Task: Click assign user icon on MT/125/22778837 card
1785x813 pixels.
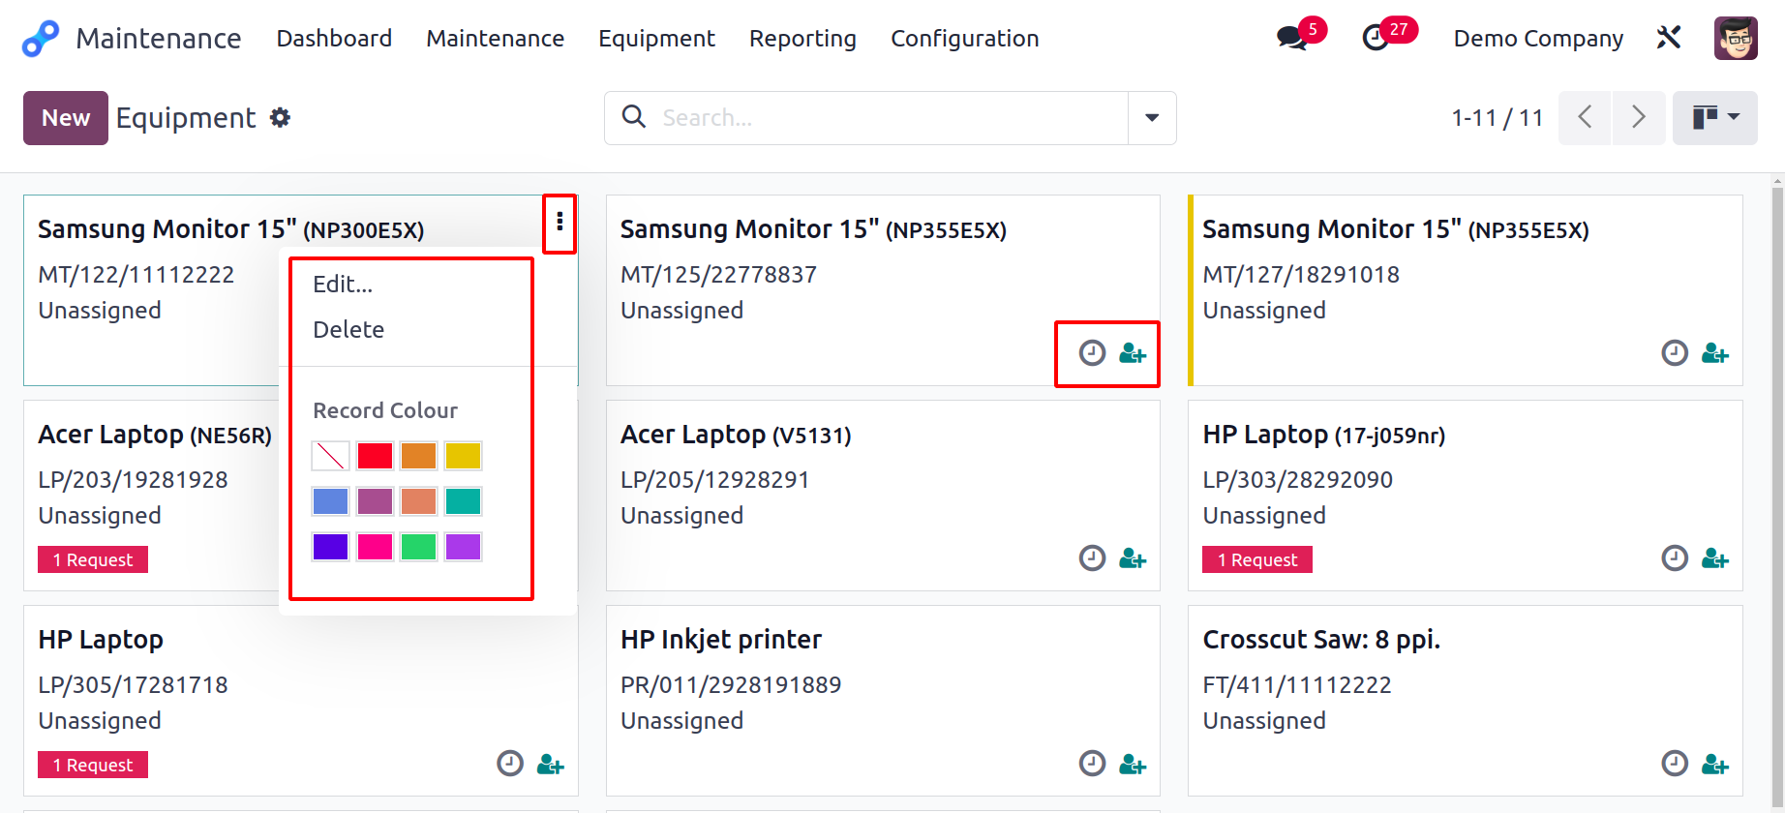Action: pyautogui.click(x=1133, y=353)
